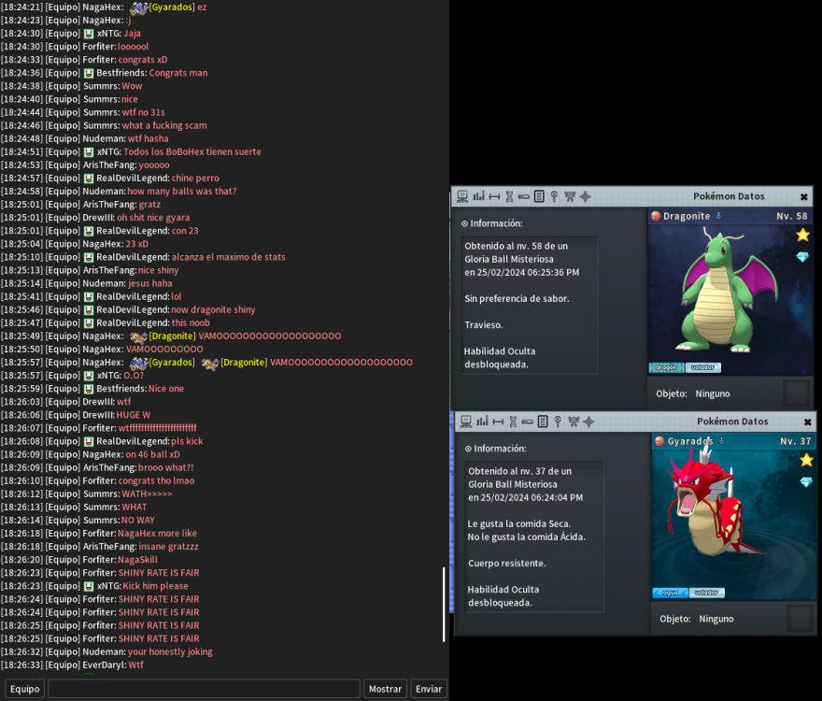Click the 'Nv. 37' level label
The height and width of the screenshot is (701, 822).
tap(795, 441)
